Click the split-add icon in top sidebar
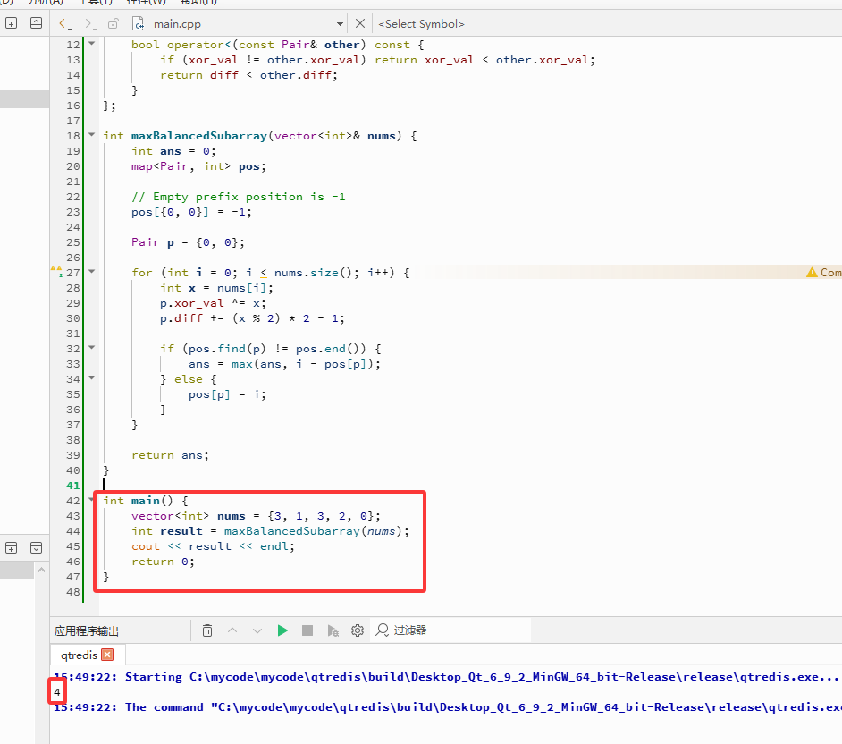 (12, 22)
